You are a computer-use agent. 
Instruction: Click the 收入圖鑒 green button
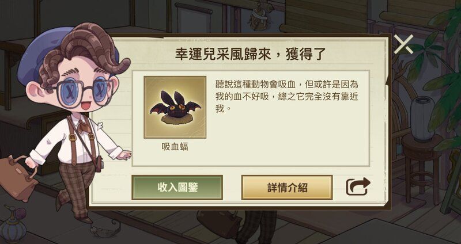click(x=177, y=188)
